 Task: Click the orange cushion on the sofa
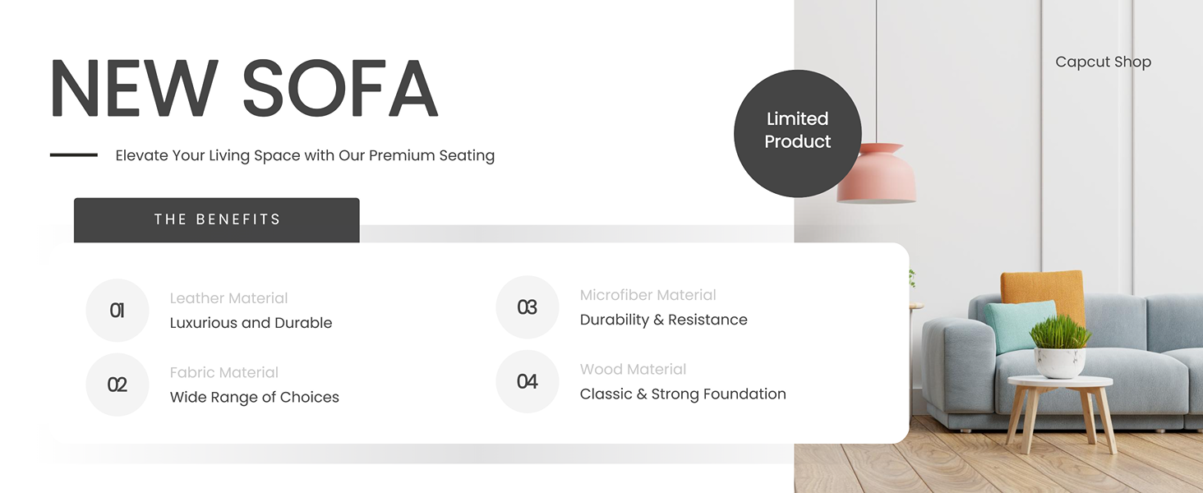(1042, 288)
